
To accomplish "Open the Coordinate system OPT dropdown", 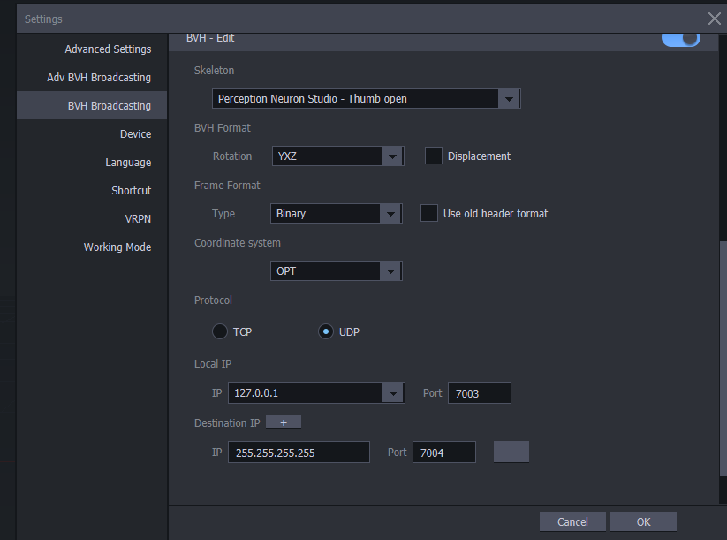I will 337,271.
